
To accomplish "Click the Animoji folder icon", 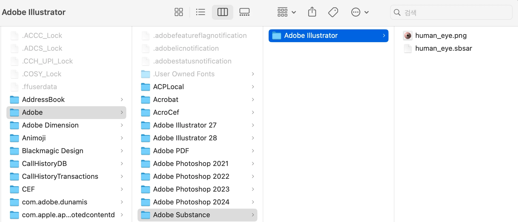I will 14,138.
